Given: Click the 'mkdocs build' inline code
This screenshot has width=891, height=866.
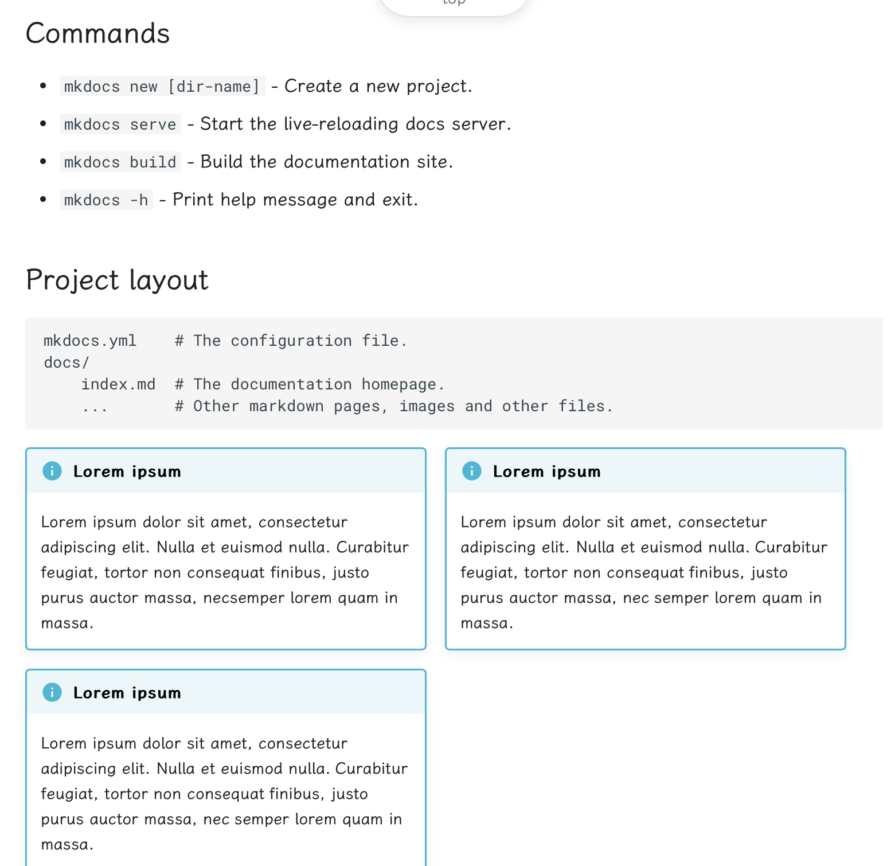Looking at the screenshot, I should coord(120,162).
